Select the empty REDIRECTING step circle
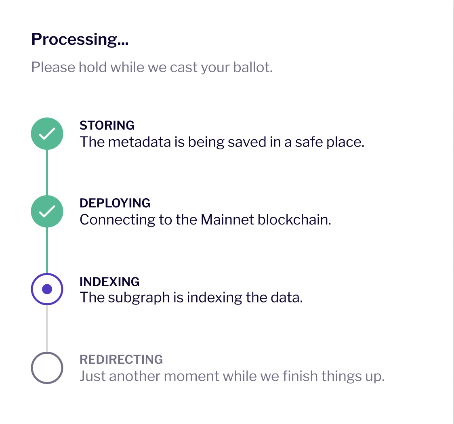Screen dimensions: 454x424 47,367
